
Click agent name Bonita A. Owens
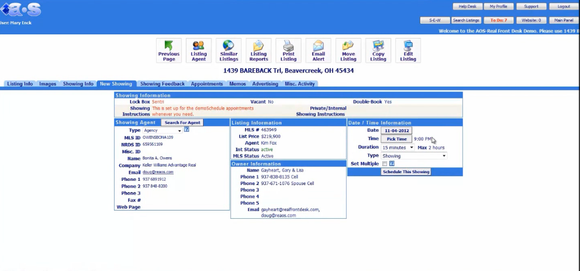157,158
